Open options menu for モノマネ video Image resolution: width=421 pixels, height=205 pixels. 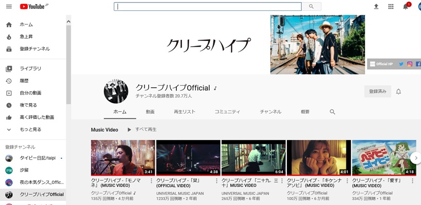(152, 181)
